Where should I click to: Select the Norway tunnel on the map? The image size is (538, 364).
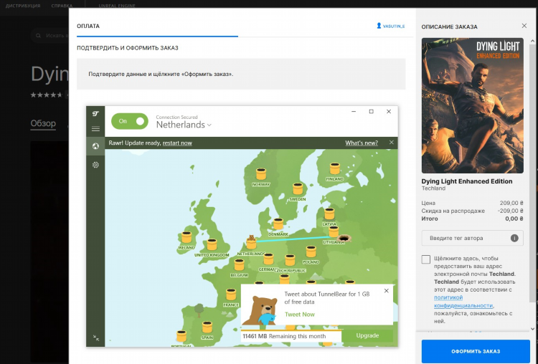point(261,174)
